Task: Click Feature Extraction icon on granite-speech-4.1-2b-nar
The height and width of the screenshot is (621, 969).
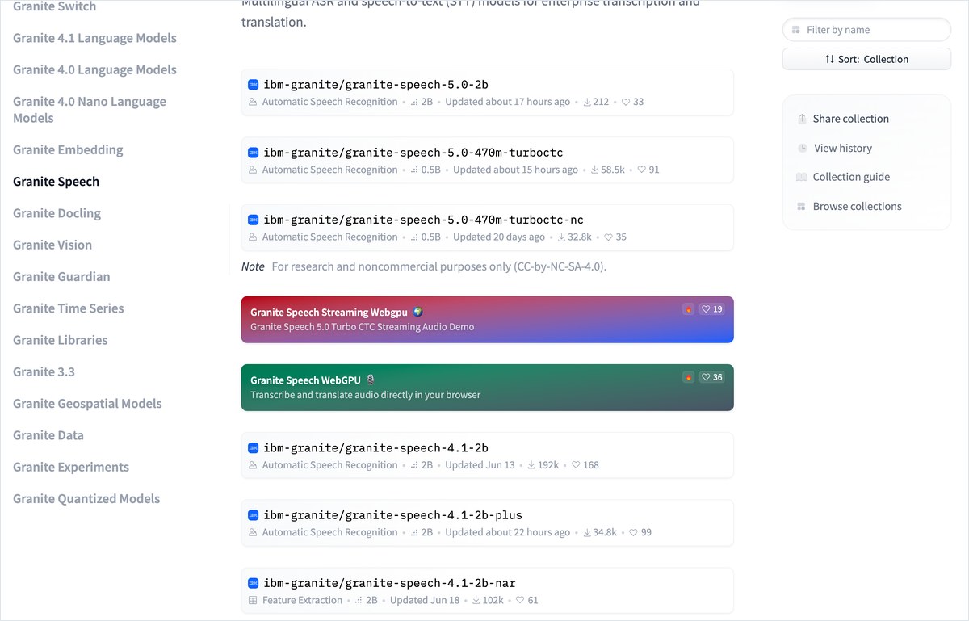Action: [x=253, y=601]
